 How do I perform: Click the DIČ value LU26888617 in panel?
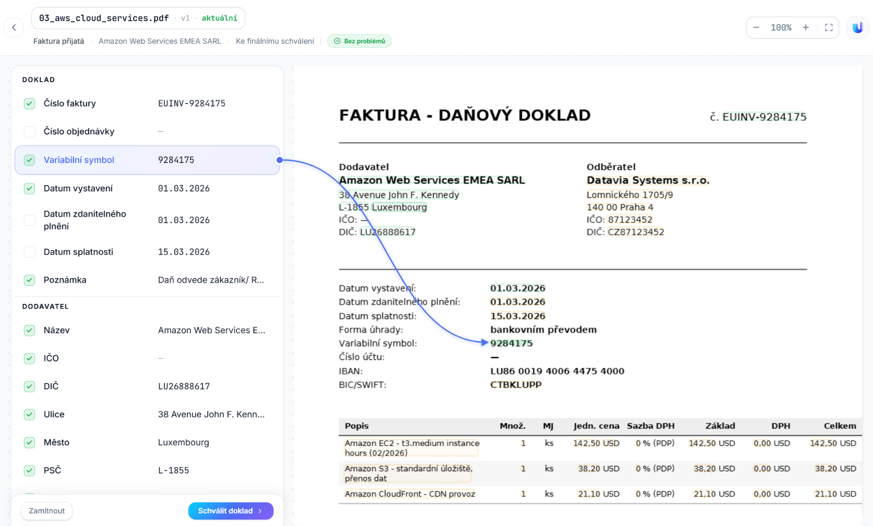coord(184,387)
